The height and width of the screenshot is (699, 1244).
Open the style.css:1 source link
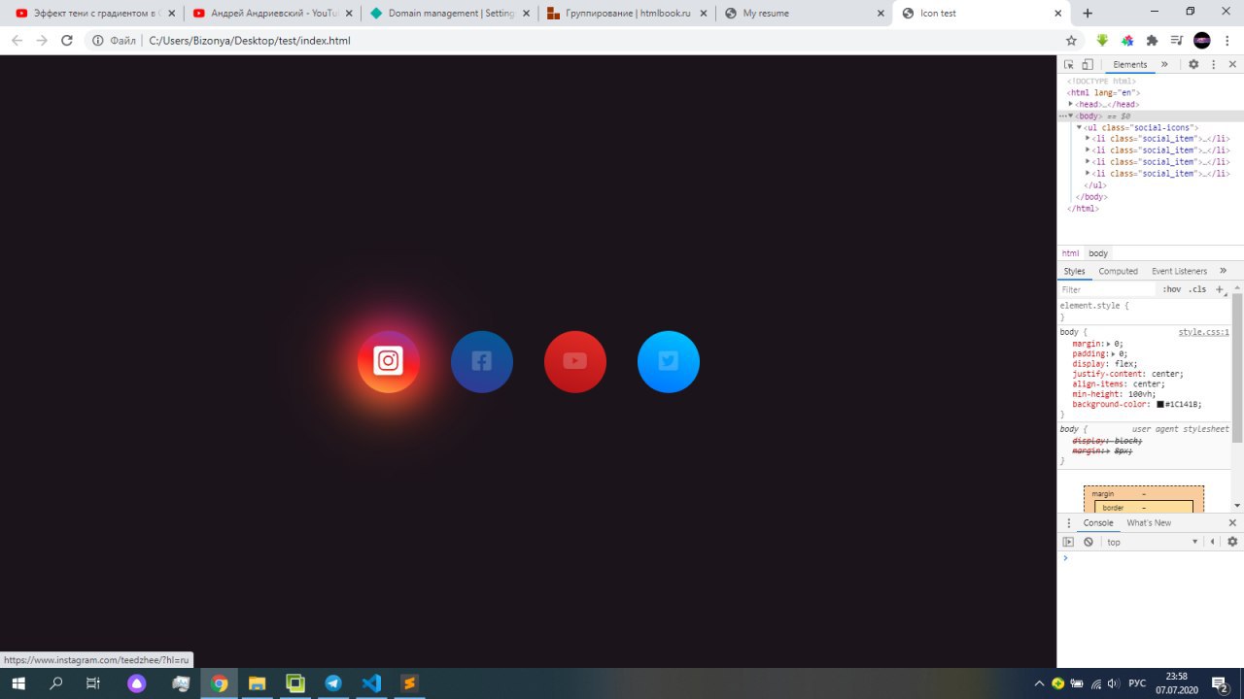[x=1203, y=332]
